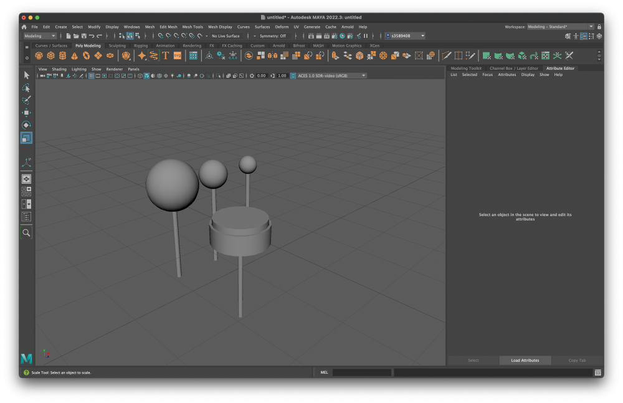
Task: Open the search magnifier in the toolbox
Action: point(26,232)
